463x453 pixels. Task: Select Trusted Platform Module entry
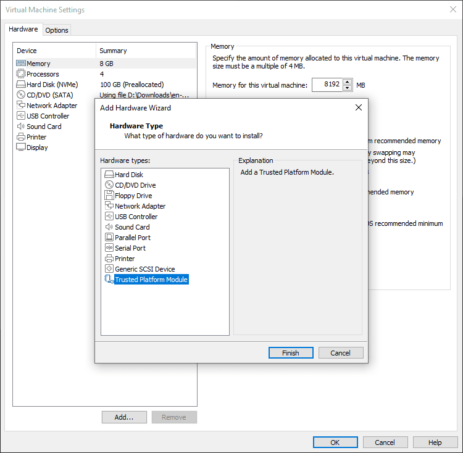[151, 279]
